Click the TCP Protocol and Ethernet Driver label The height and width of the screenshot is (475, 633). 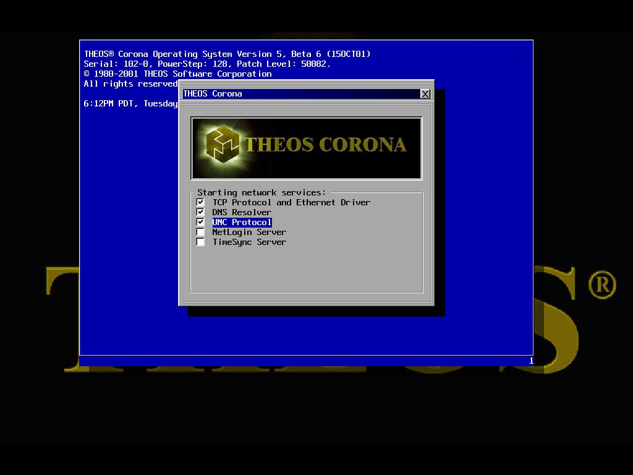[x=291, y=202]
